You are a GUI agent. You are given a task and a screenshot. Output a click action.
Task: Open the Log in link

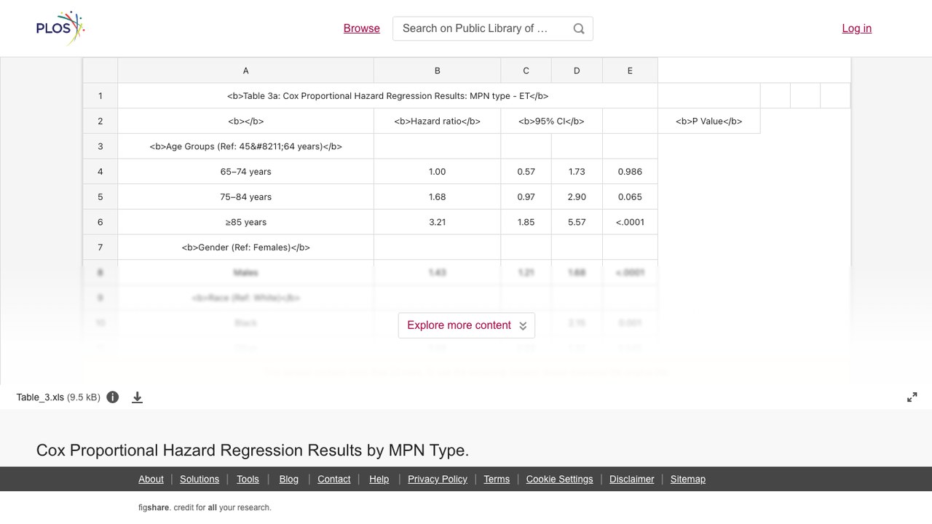[x=857, y=28]
